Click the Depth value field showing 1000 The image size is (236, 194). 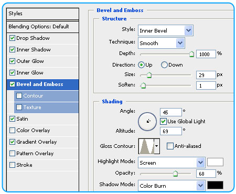click(x=206, y=54)
